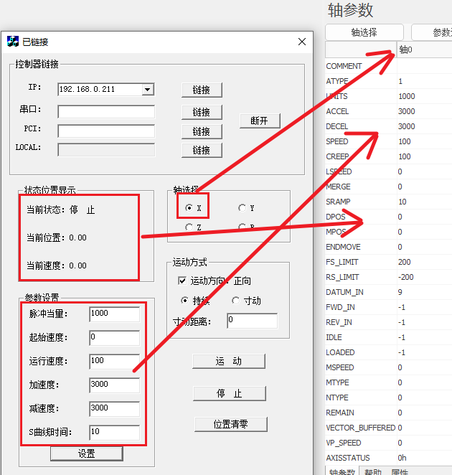
Task: Click the AXISSTATUS value 0h
Action: coord(424,458)
